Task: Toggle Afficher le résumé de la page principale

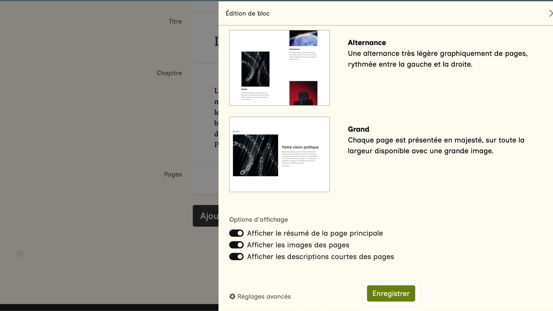Action: coord(236,233)
